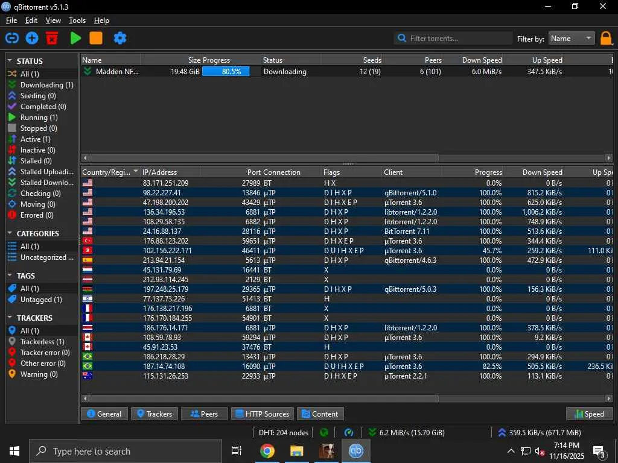Switch to the Peers tab
This screenshot has width=618, height=463.
coord(204,414)
